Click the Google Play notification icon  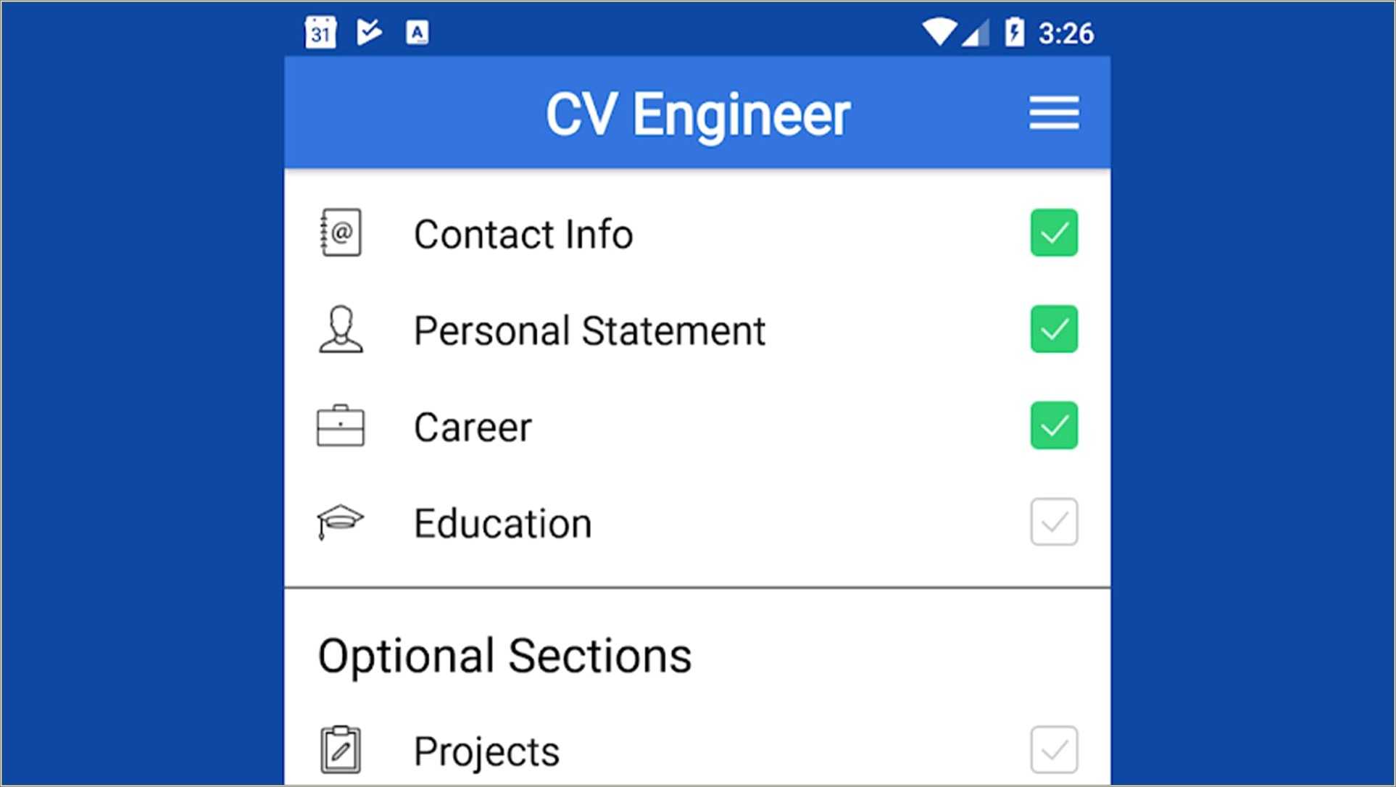(x=369, y=31)
